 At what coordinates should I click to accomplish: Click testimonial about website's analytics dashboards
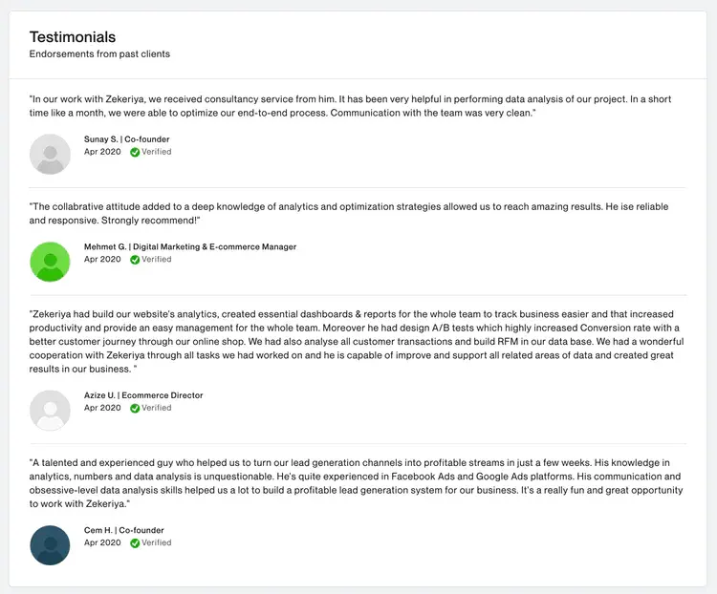(357, 341)
